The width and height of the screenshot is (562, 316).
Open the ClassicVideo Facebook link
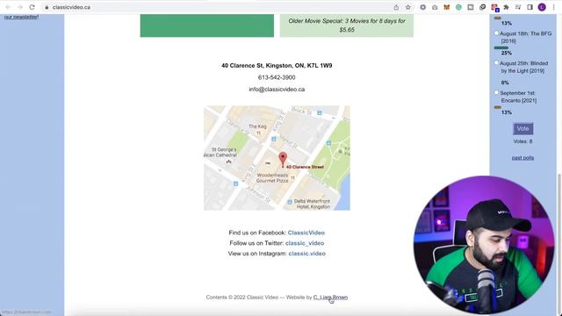click(306, 233)
